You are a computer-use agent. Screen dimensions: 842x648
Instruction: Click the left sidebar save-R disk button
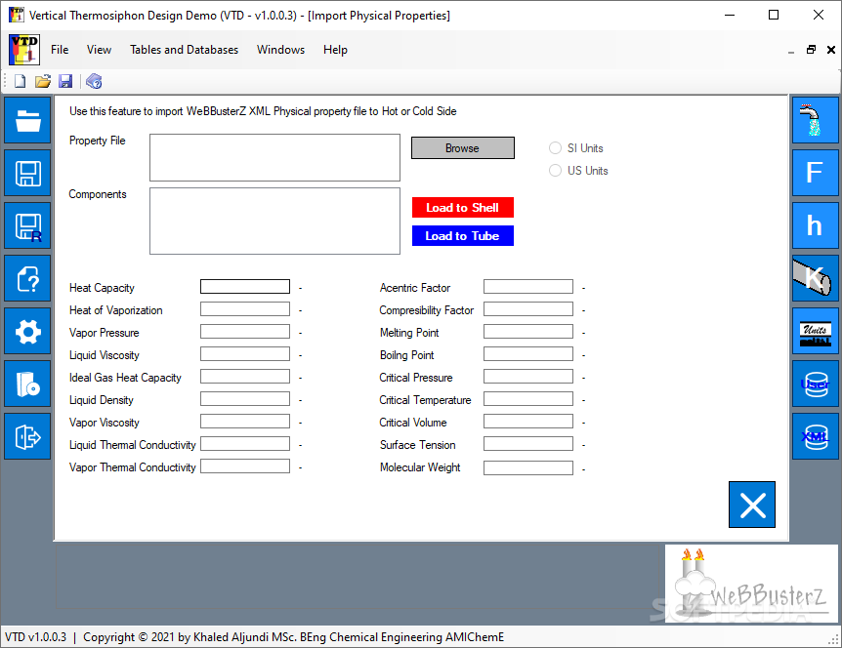click(28, 225)
